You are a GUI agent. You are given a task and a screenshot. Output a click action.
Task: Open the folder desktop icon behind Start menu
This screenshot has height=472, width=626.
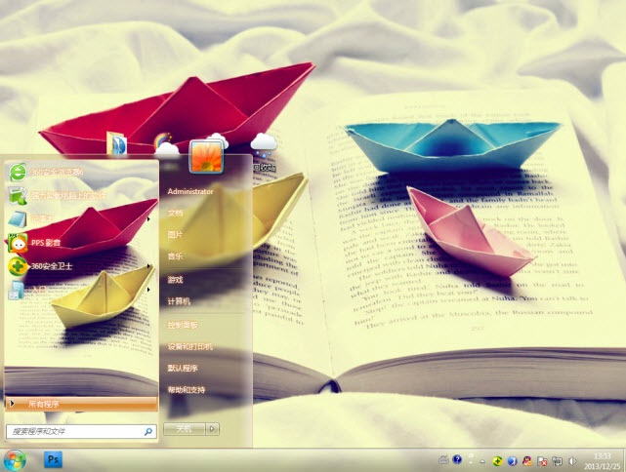coord(117,142)
